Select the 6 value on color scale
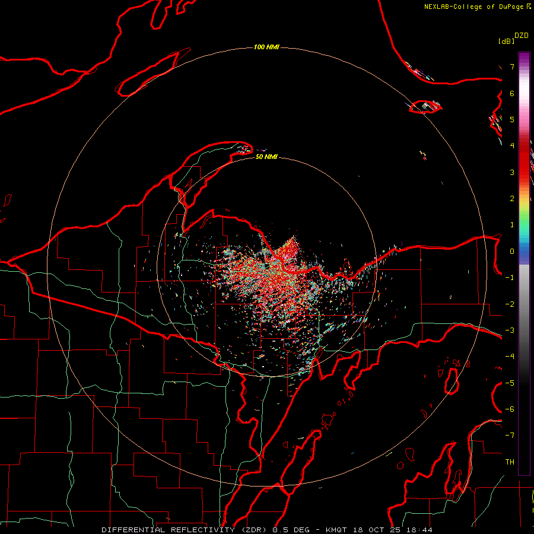Screen dimensions: 534x534 click(512, 93)
